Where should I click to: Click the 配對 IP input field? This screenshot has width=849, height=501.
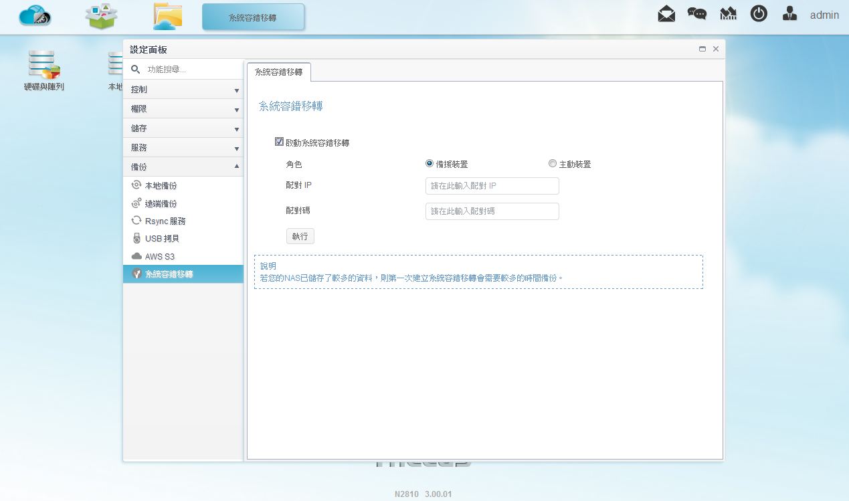coord(492,186)
